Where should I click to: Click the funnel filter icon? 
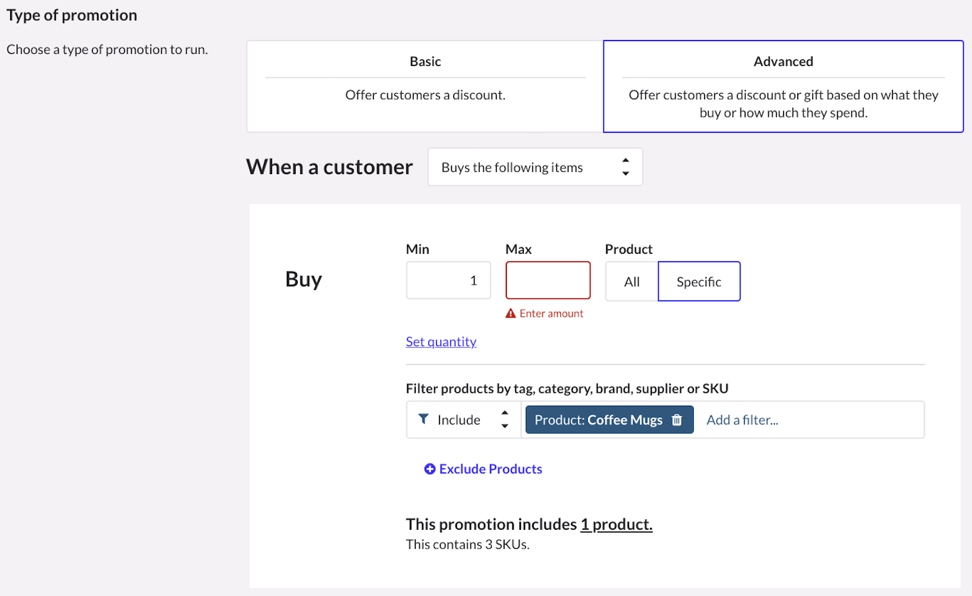(x=423, y=419)
